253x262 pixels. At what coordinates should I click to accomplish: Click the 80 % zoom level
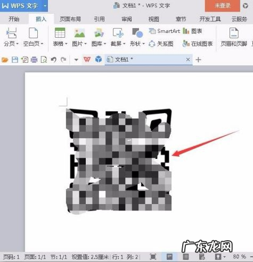pyautogui.click(x=240, y=256)
